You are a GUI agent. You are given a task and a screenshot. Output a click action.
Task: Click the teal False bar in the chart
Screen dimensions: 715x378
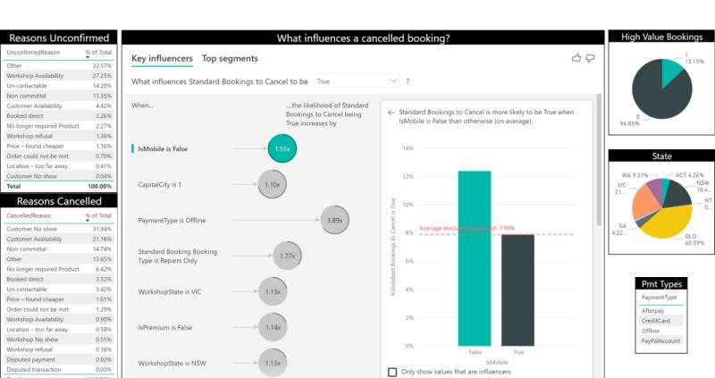click(475, 257)
